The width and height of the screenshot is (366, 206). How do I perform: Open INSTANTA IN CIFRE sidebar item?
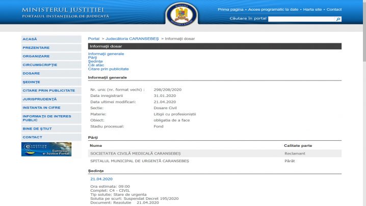pos(51,108)
